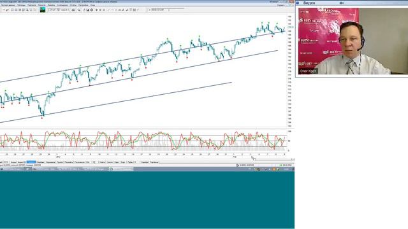Switch to the last Торговля bottom tab
The width and height of the screenshot is (408, 229).
(154, 162)
